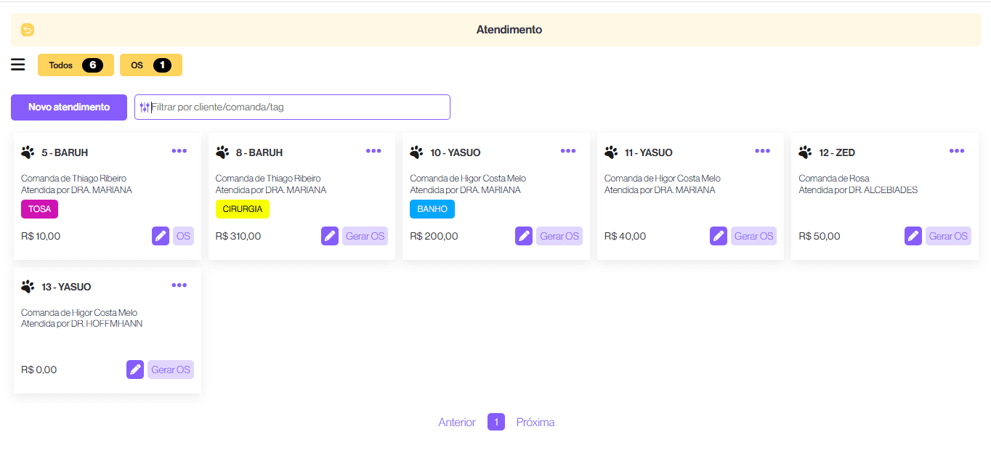
Task: Switch to the Todos tab
Action: pos(76,65)
